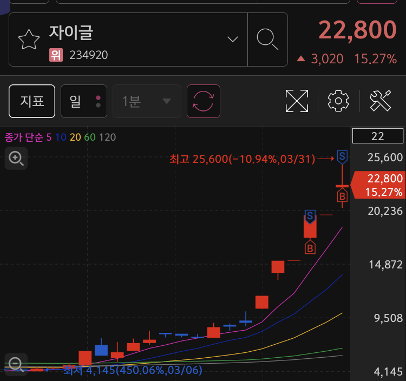Select the 5-day moving average label
The height and width of the screenshot is (381, 406).
[x=49, y=137]
